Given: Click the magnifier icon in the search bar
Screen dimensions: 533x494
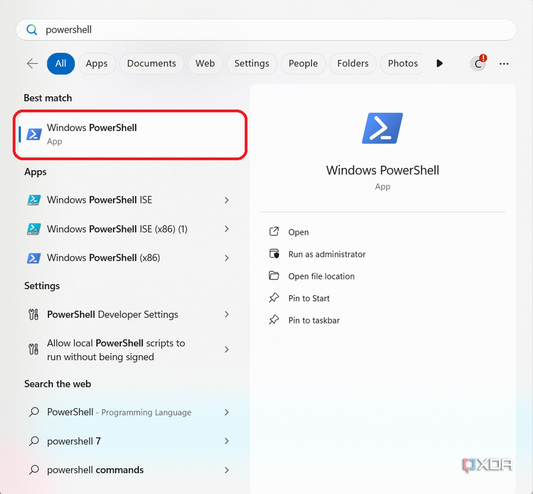Looking at the screenshot, I should tap(32, 30).
